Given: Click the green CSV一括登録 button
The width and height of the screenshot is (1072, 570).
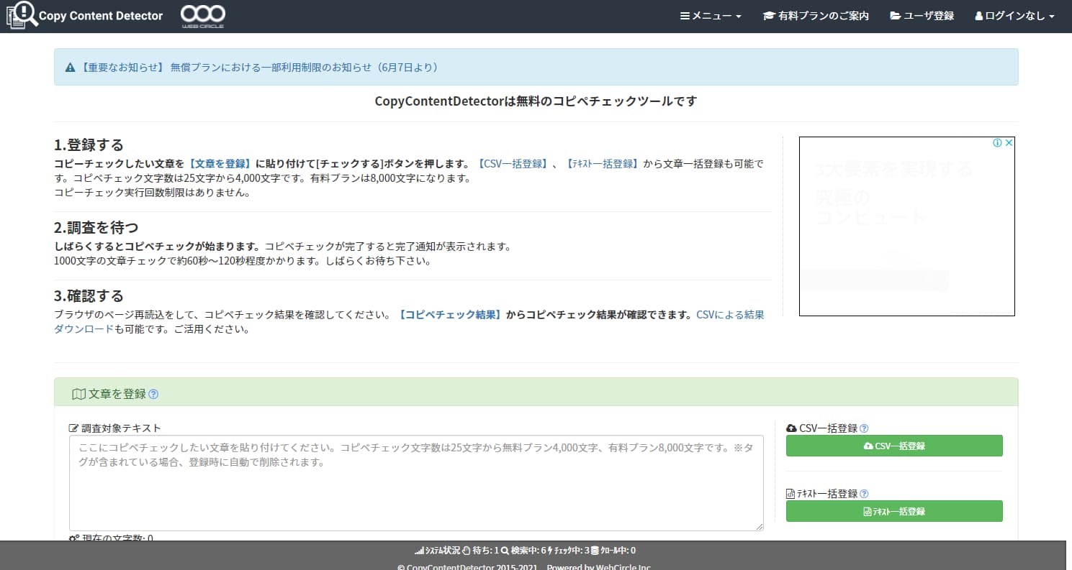Looking at the screenshot, I should [x=894, y=446].
